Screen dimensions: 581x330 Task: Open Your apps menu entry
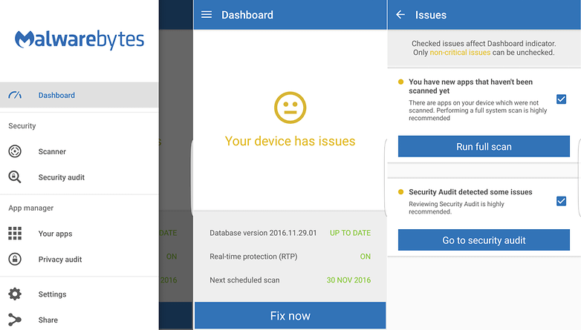pyautogui.click(x=79, y=234)
